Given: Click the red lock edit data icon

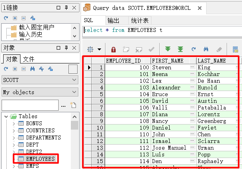Looking at the screenshot, I should (113, 50).
